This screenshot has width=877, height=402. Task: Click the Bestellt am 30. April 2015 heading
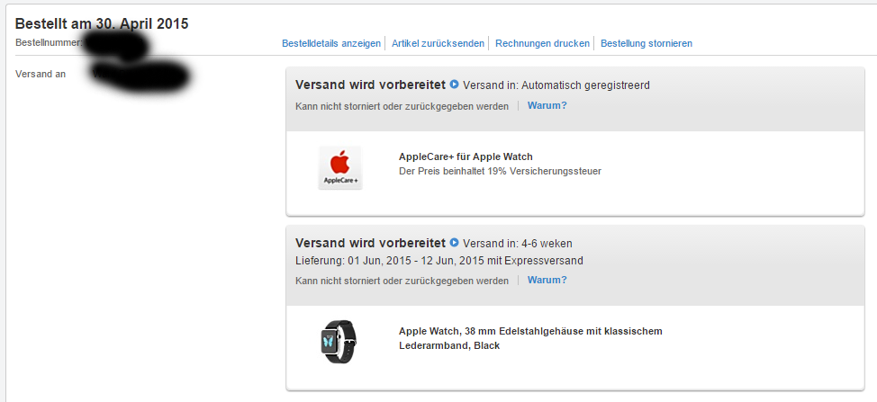102,24
